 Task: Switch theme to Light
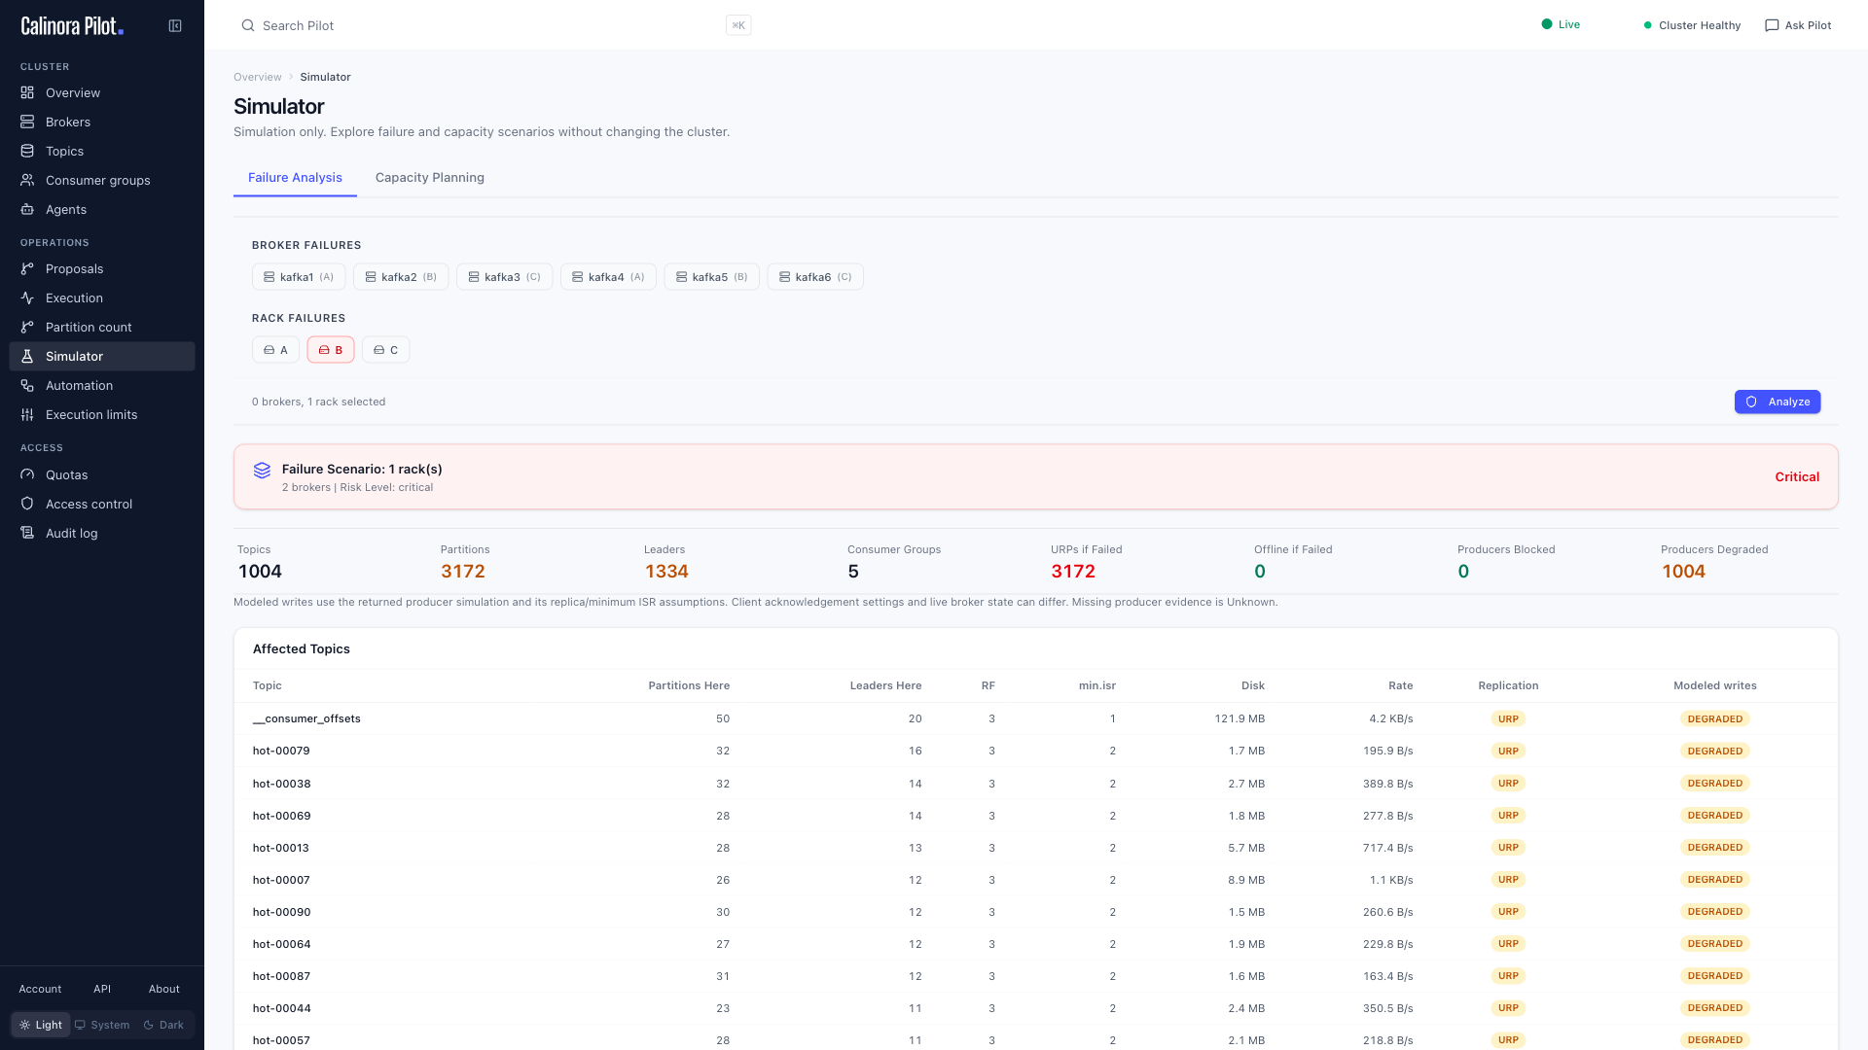click(41, 1025)
